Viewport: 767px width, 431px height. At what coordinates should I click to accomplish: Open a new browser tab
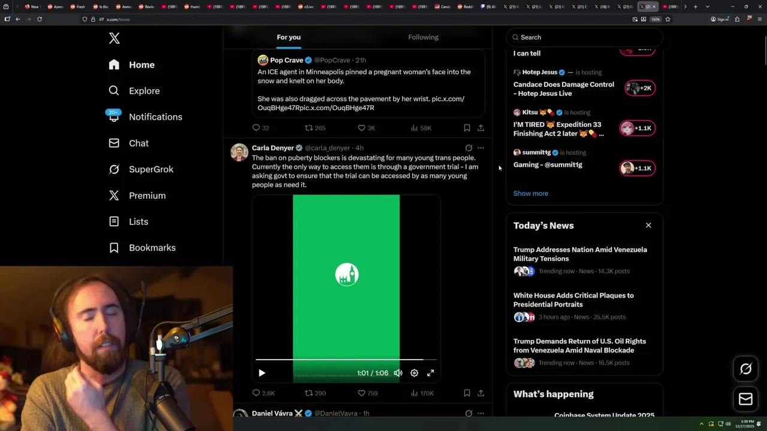click(x=695, y=7)
